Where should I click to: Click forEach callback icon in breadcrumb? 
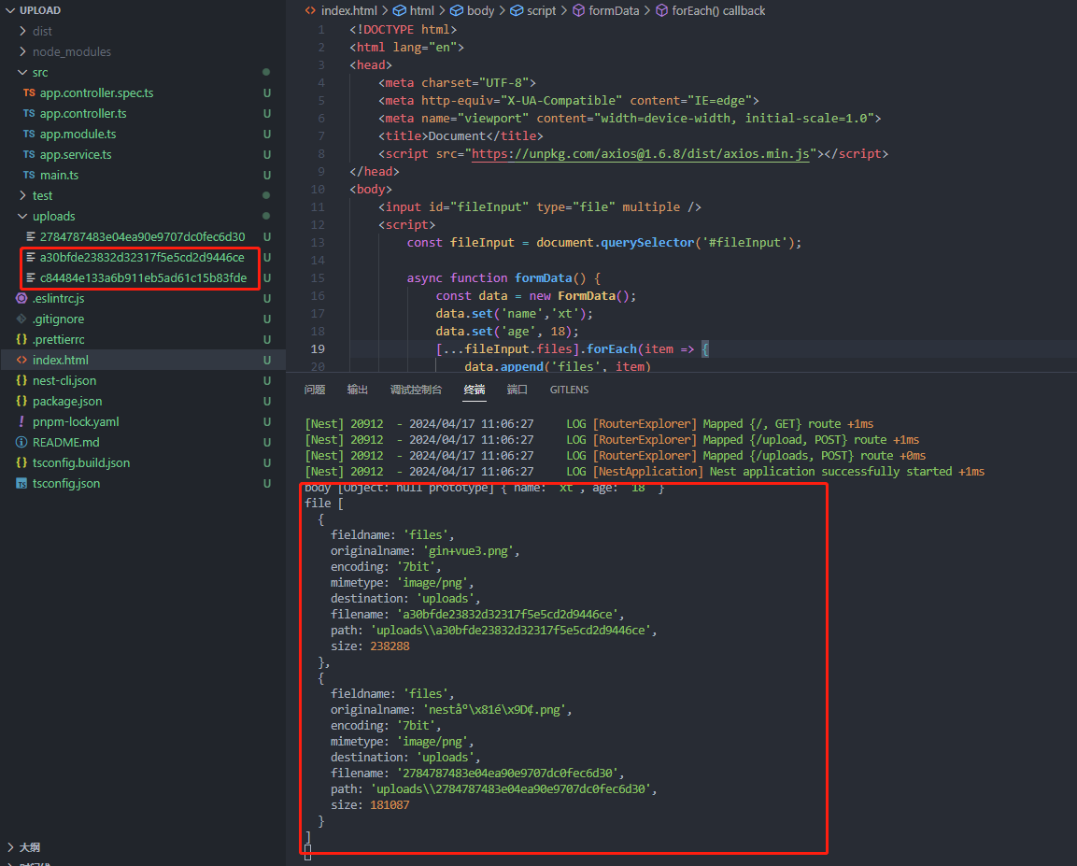click(661, 10)
